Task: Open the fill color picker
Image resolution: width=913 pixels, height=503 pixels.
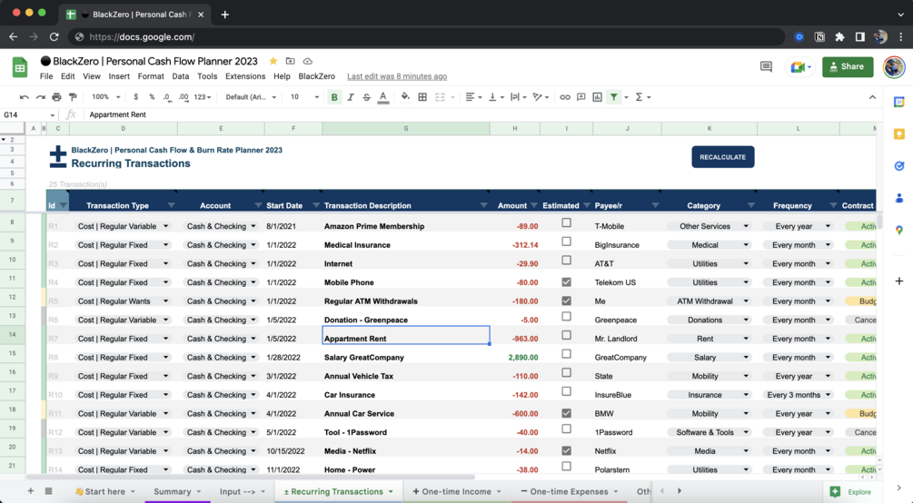Action: [x=405, y=97]
